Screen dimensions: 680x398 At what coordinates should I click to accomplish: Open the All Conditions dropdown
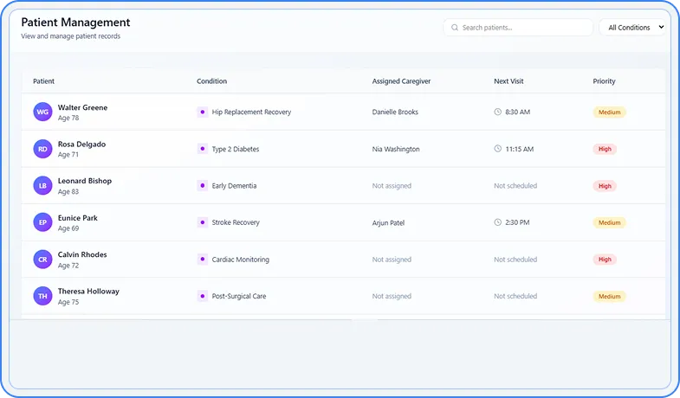(634, 28)
